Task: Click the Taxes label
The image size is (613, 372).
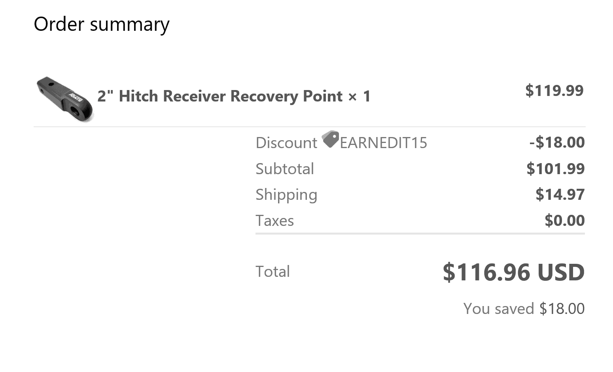Action: tap(274, 221)
